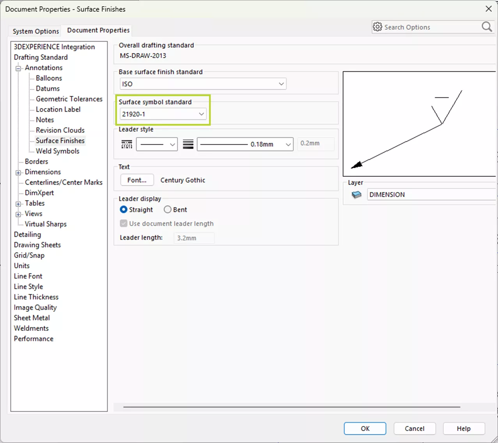
Task: Click the leader line thickness icon
Action: (188, 144)
